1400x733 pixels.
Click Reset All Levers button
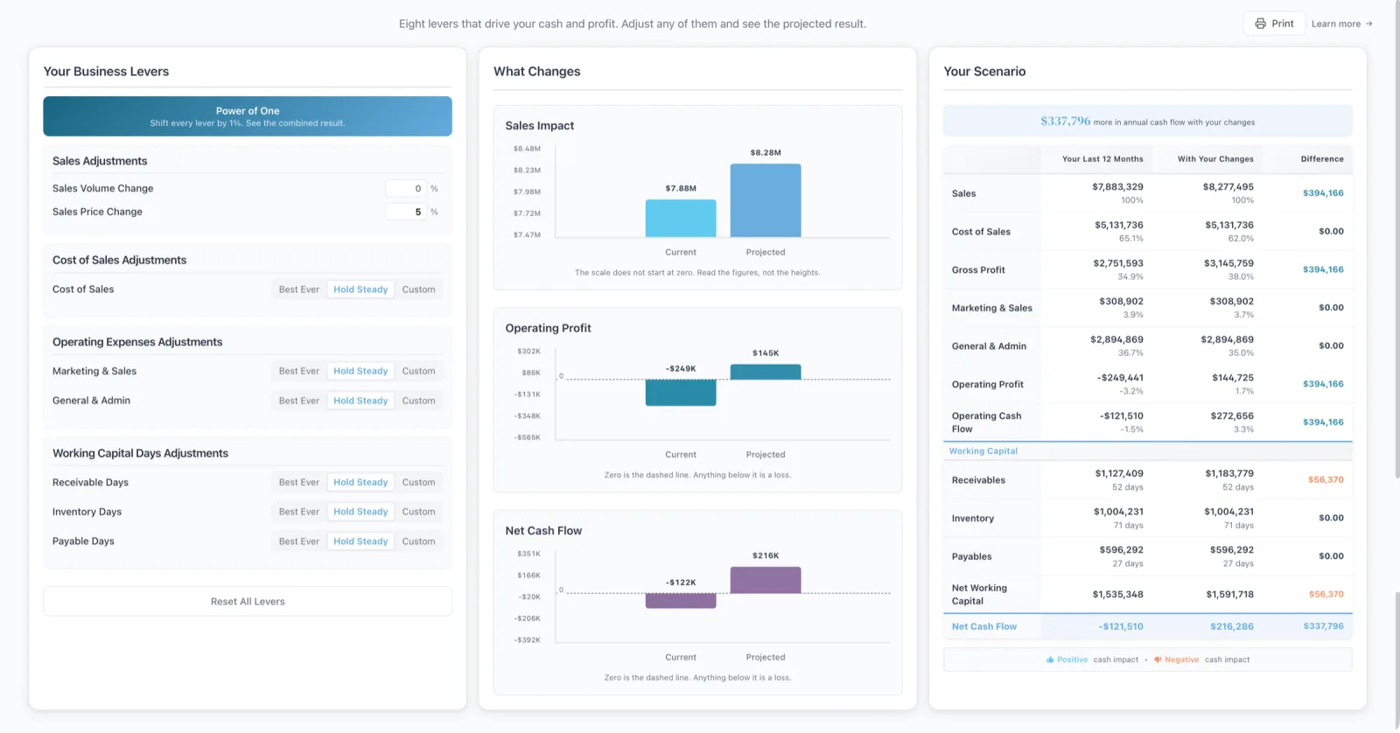point(248,602)
